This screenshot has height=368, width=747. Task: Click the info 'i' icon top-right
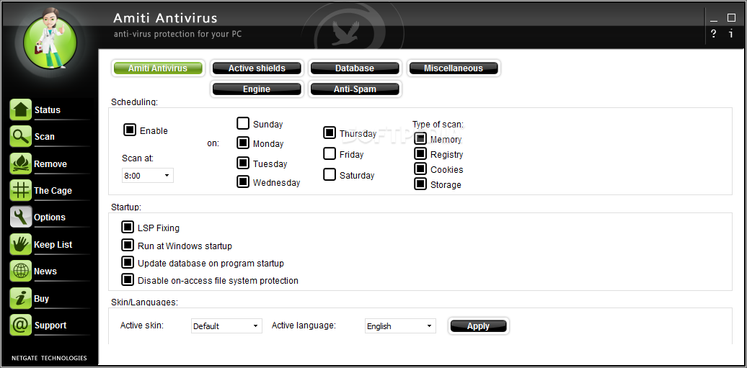pyautogui.click(x=731, y=34)
